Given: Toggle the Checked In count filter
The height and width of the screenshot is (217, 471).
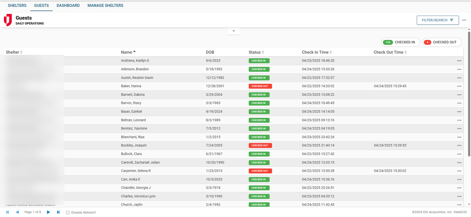Looking at the screenshot, I should tap(400, 42).
